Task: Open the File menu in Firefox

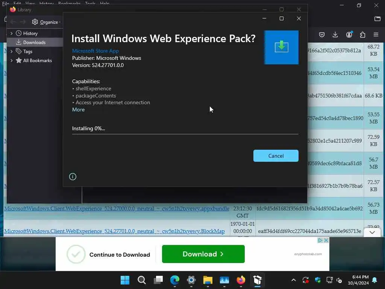Action: [5, 3]
